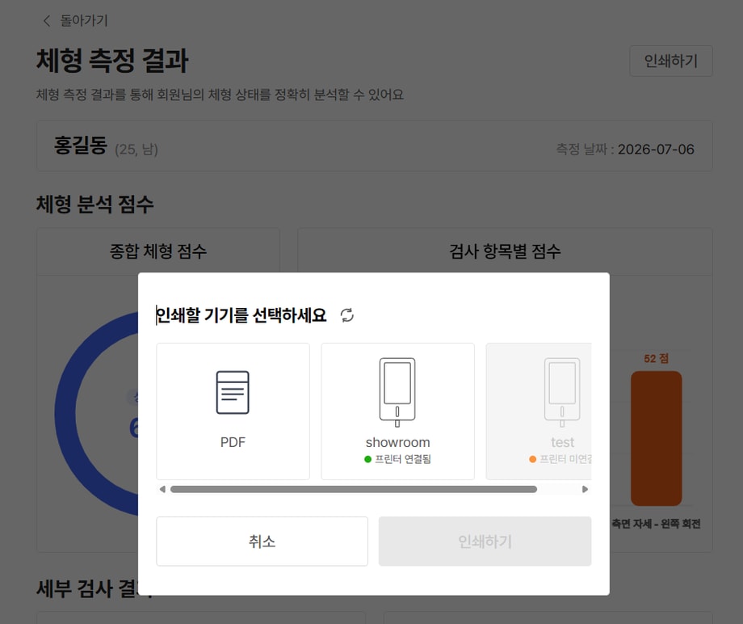The image size is (743, 624).
Task: Click the 측면 자세 - 왼쪽 회전 label
Action: pyautogui.click(x=656, y=524)
